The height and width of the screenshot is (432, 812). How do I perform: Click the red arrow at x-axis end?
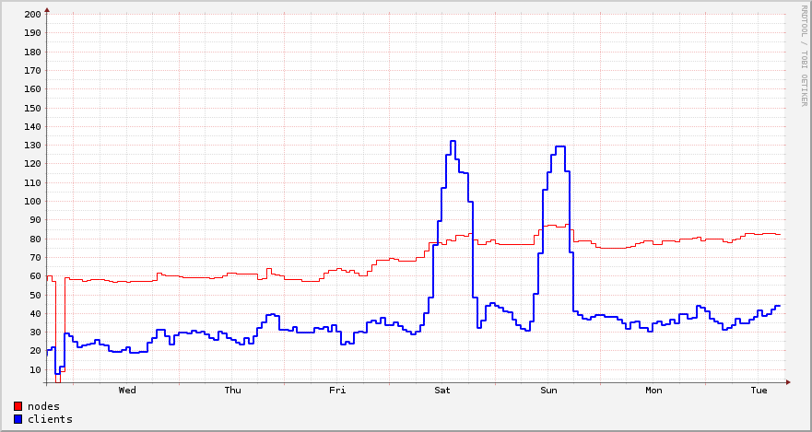pyautogui.click(x=788, y=382)
